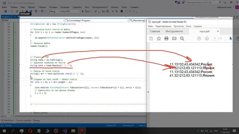Click first PDF line '11,13132;43,434342;Россия;'
The image size is (239, 134).
[191, 64]
